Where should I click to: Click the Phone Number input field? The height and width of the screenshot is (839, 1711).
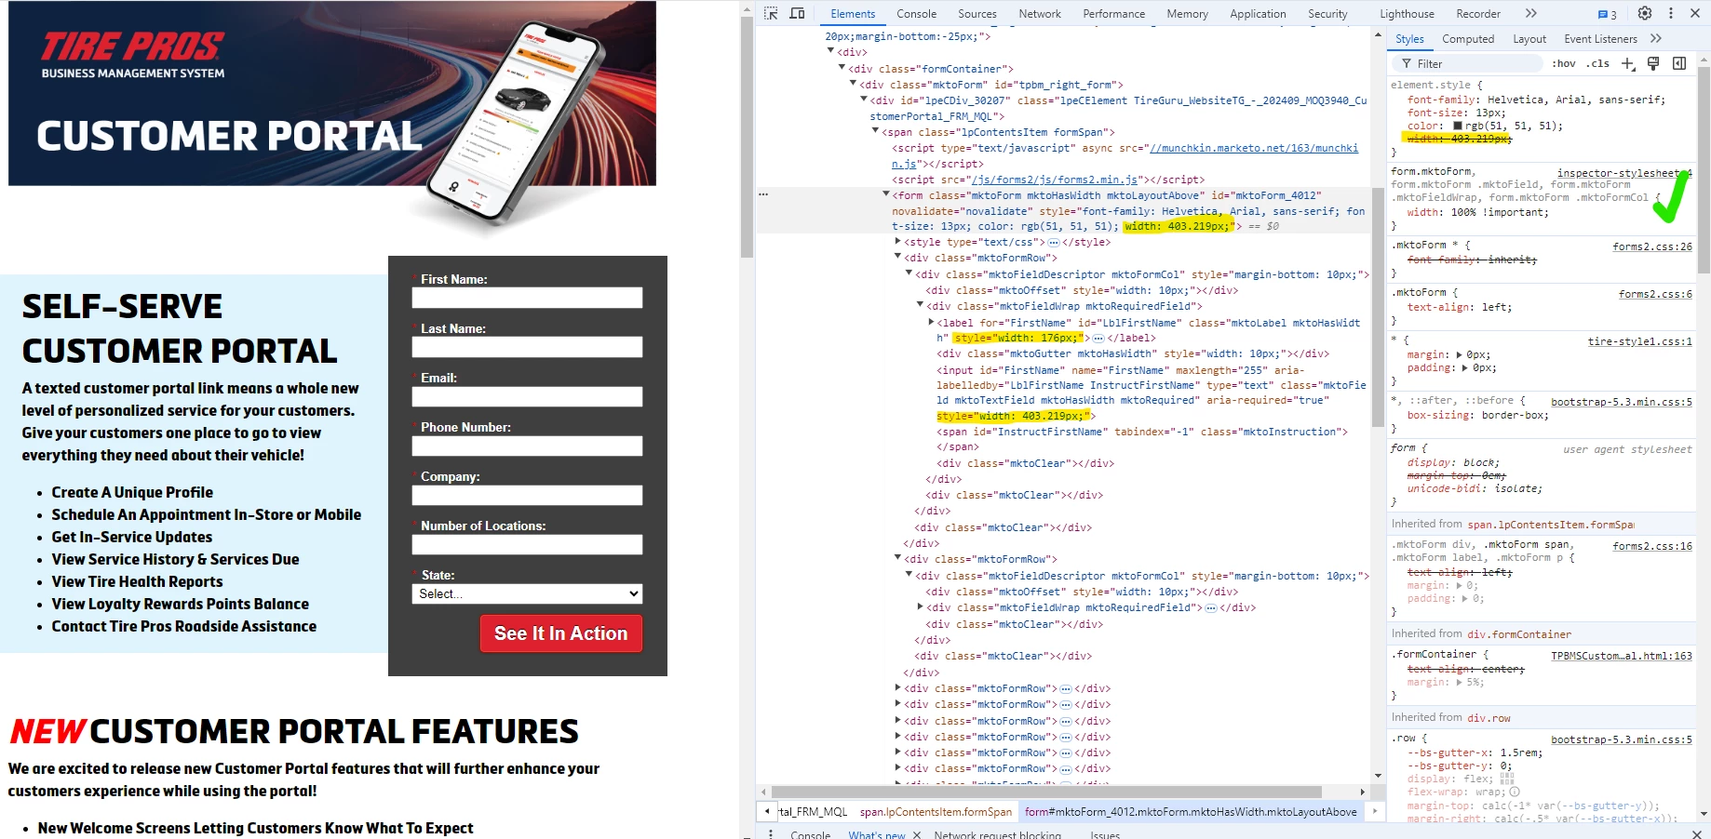(x=527, y=446)
